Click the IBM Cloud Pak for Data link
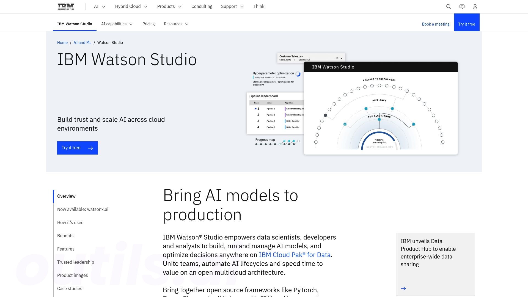 (295, 255)
